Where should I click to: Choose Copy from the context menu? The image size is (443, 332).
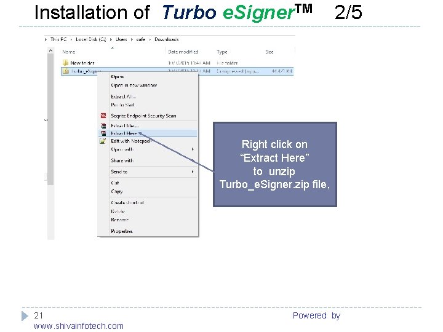[117, 192]
